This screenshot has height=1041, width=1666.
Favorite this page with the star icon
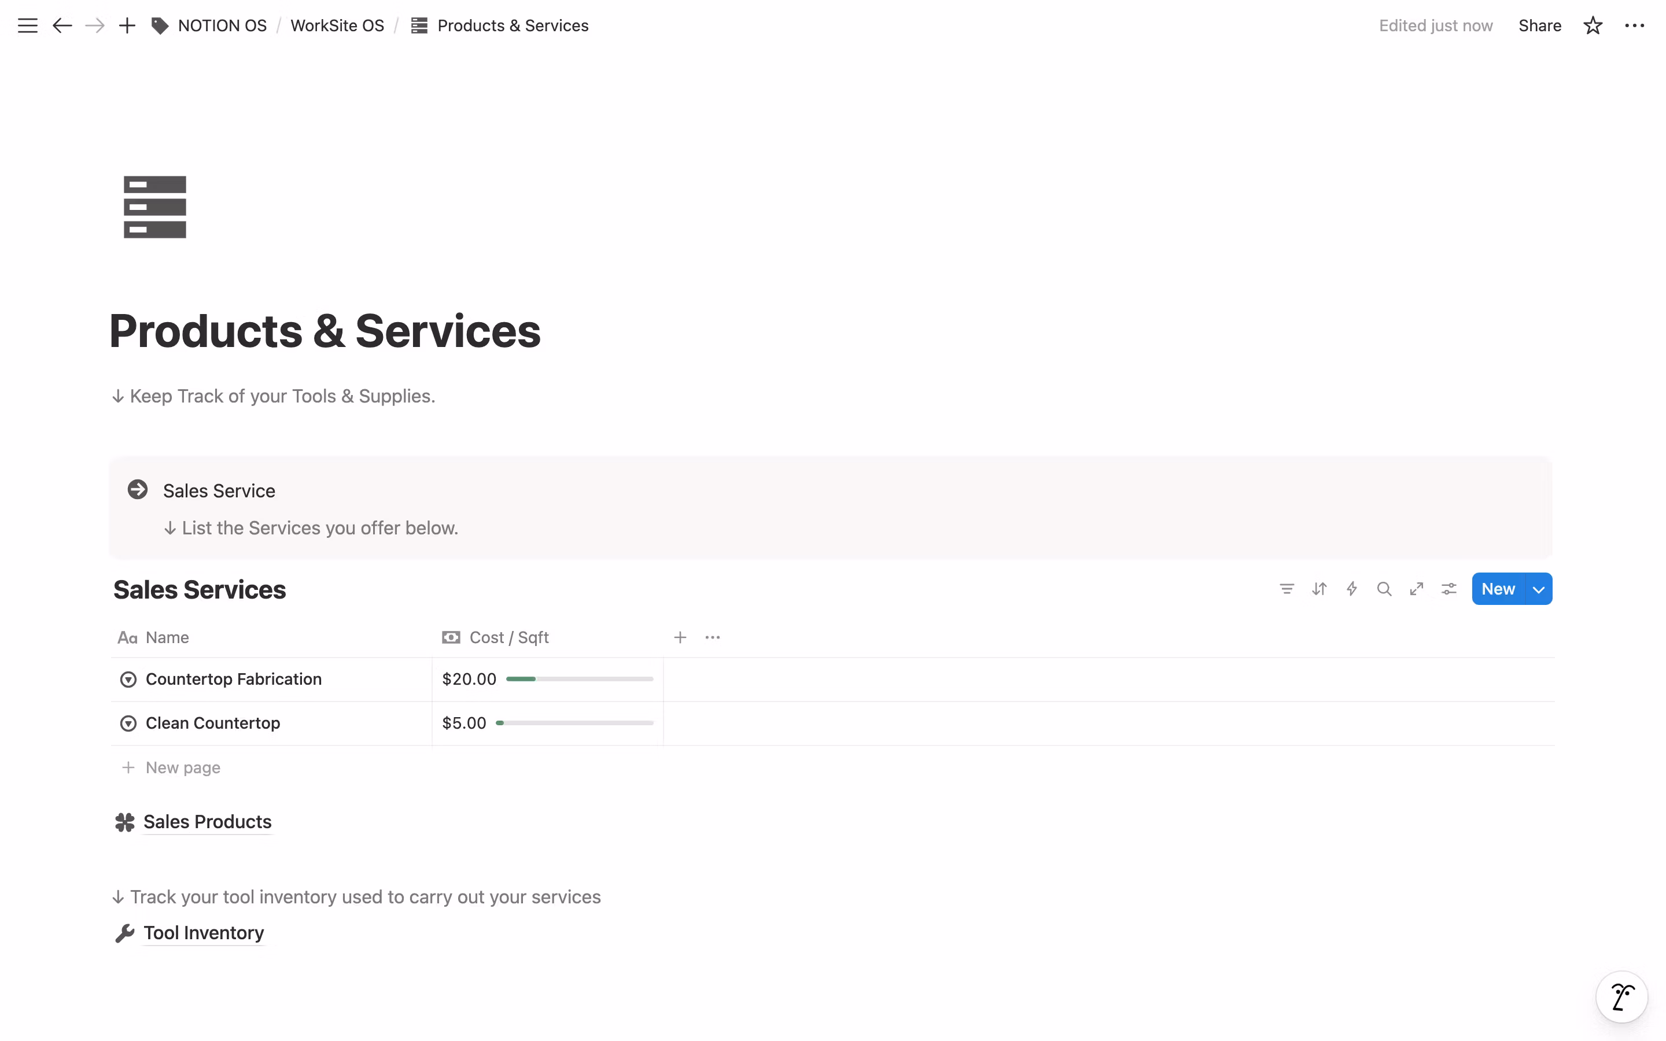pos(1593,25)
